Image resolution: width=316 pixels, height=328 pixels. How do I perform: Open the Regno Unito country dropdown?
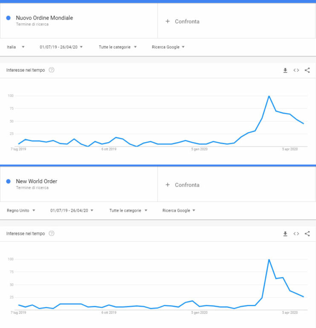tap(21, 211)
